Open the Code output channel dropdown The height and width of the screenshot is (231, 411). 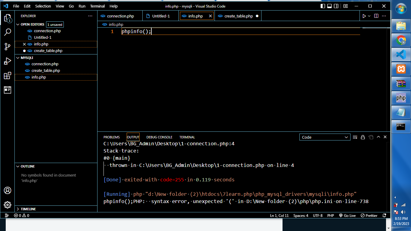tap(325, 137)
